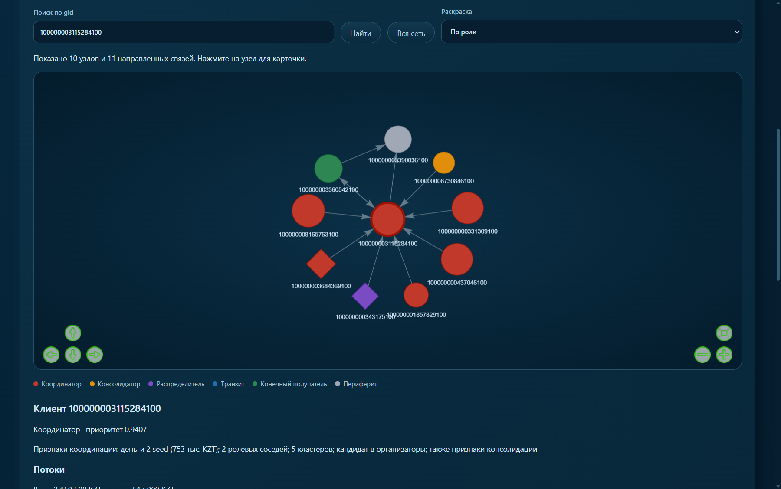Pan the graph down with the arrow button
This screenshot has height=489, width=781.
(x=73, y=355)
